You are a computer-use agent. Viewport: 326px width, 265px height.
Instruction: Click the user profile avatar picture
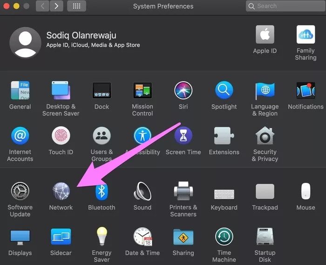25,42
